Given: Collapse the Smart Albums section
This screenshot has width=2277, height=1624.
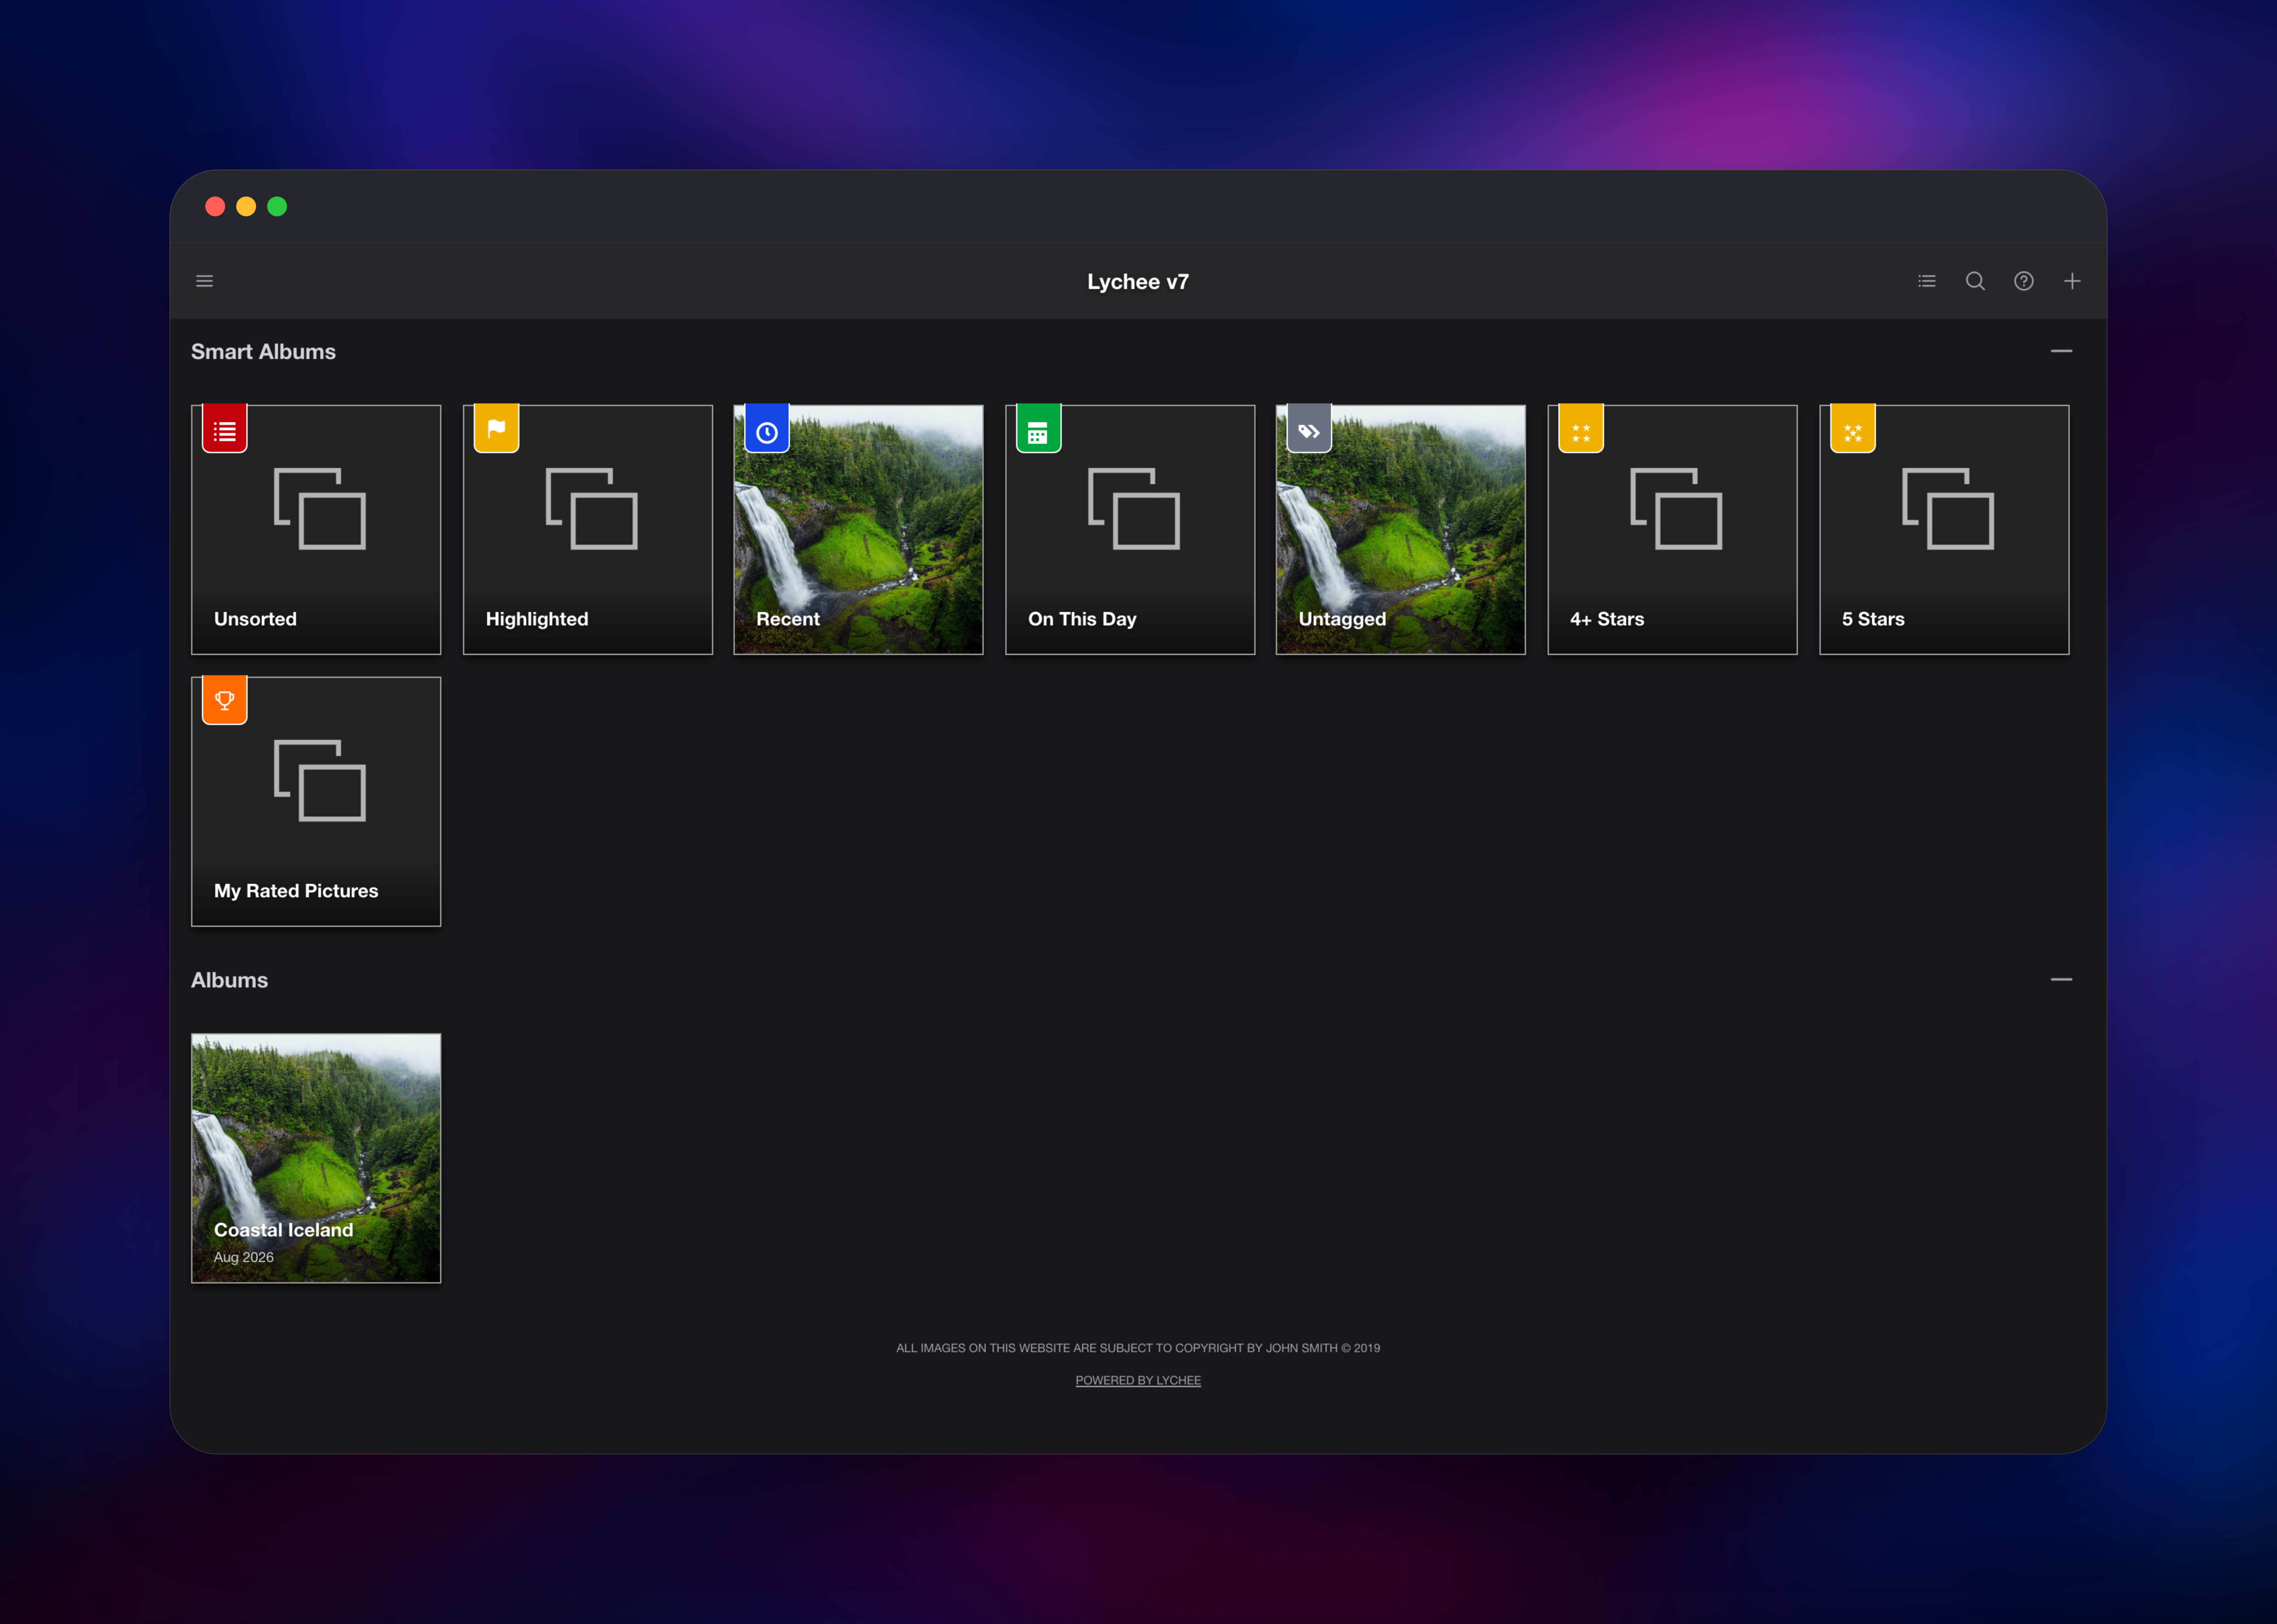Looking at the screenshot, I should point(2061,351).
